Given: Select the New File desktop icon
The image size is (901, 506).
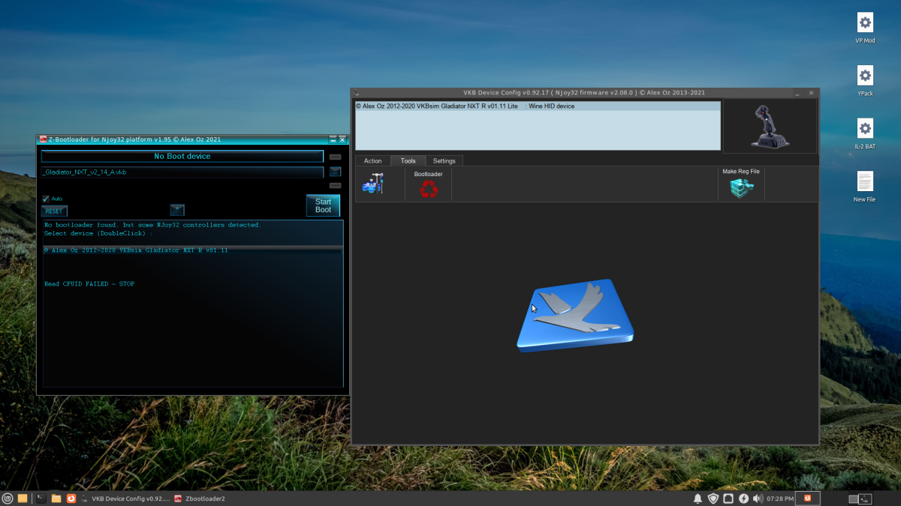Looking at the screenshot, I should 865,181.
